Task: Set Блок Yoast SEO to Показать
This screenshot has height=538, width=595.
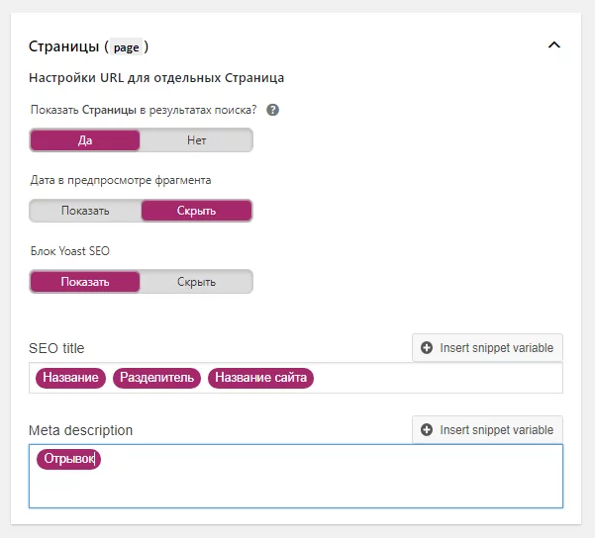Action: (85, 282)
